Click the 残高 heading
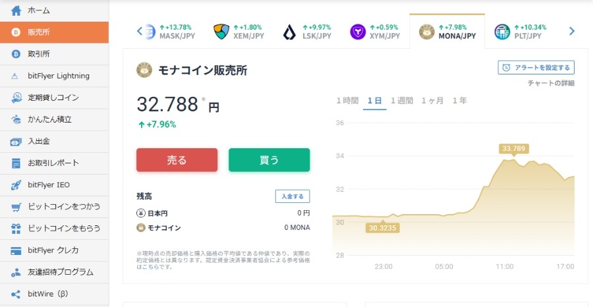The image size is (593, 307). coord(144,196)
